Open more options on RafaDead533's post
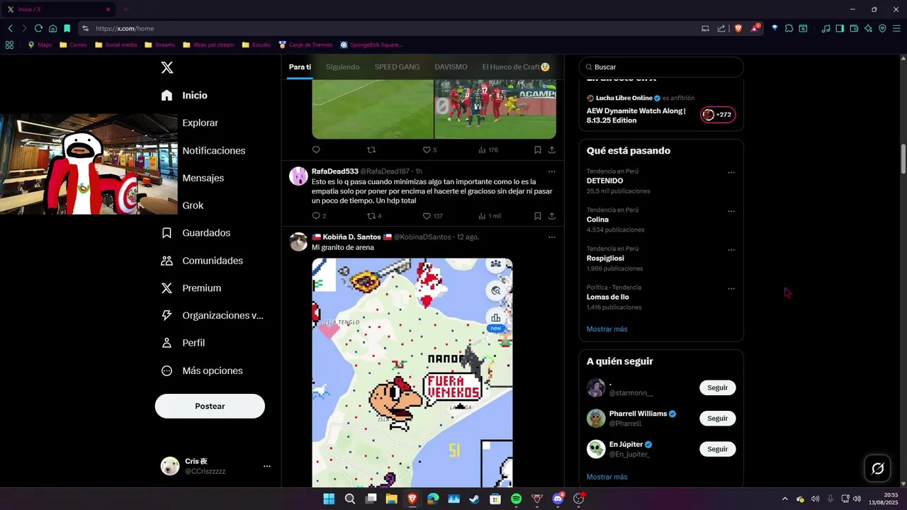Image resolution: width=907 pixels, height=510 pixels. [x=552, y=171]
